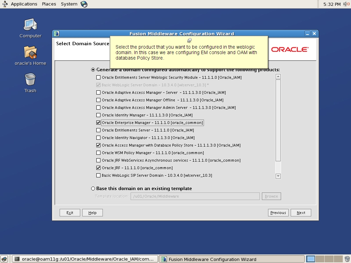Open the Applications menu
351x263 pixels.
coord(24,4)
